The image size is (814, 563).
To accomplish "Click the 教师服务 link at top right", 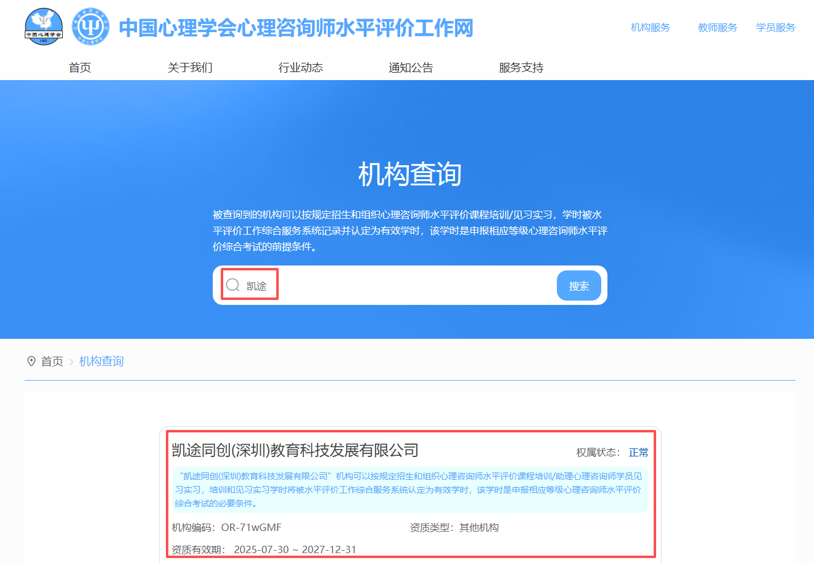I will (x=717, y=27).
